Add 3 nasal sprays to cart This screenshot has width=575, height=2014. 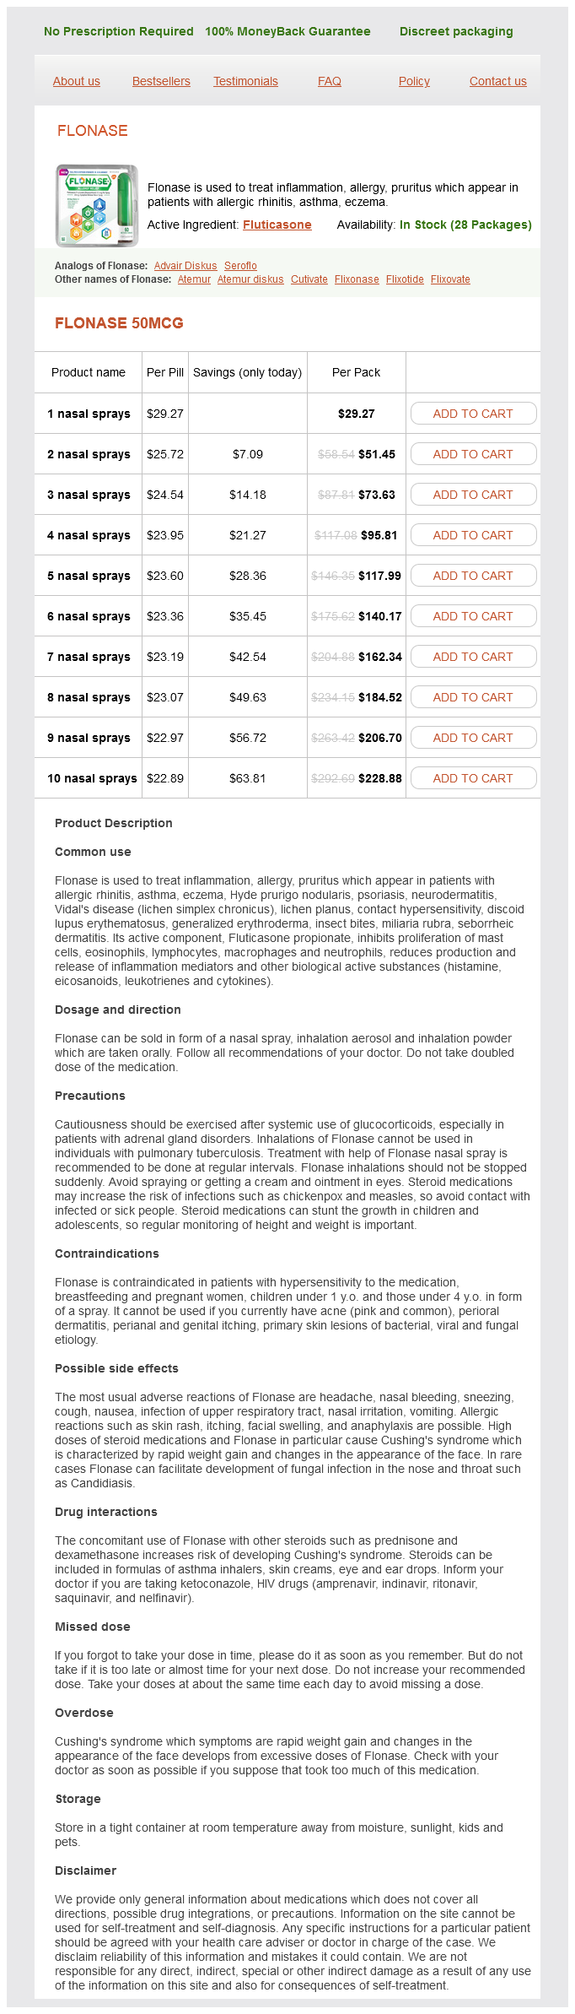473,495
